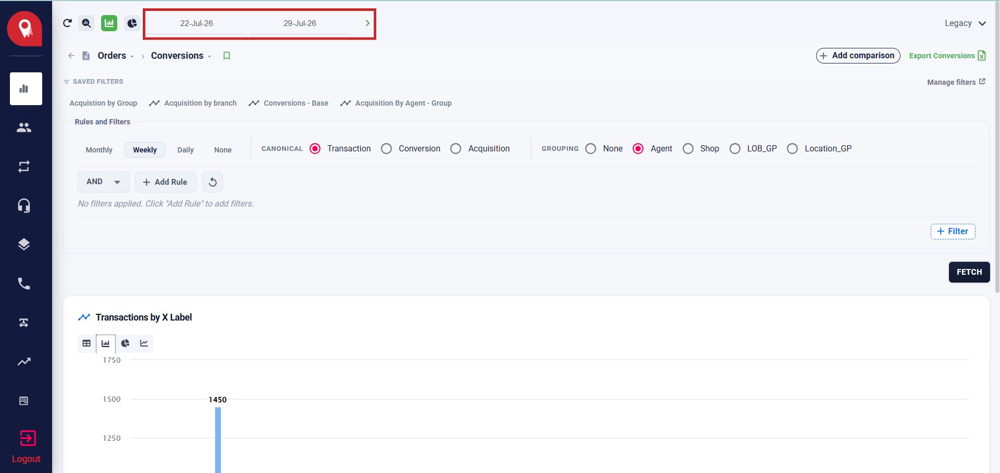Open the desk/agent sidebar icon
Screen dimensions: 1000x473
tap(24, 323)
